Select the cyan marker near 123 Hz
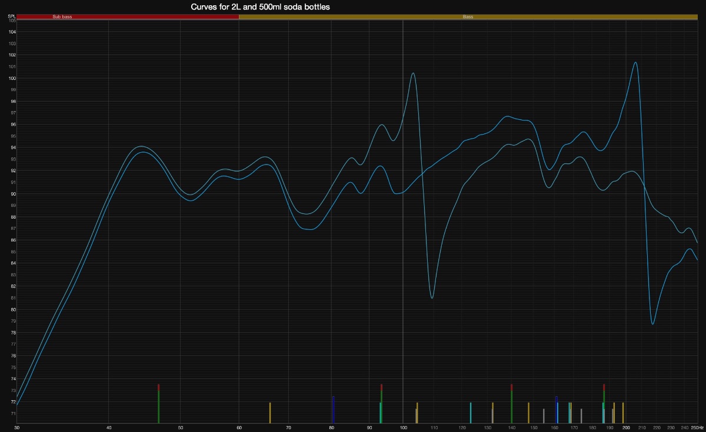Viewport: 706px width, 432px height. 471,413
